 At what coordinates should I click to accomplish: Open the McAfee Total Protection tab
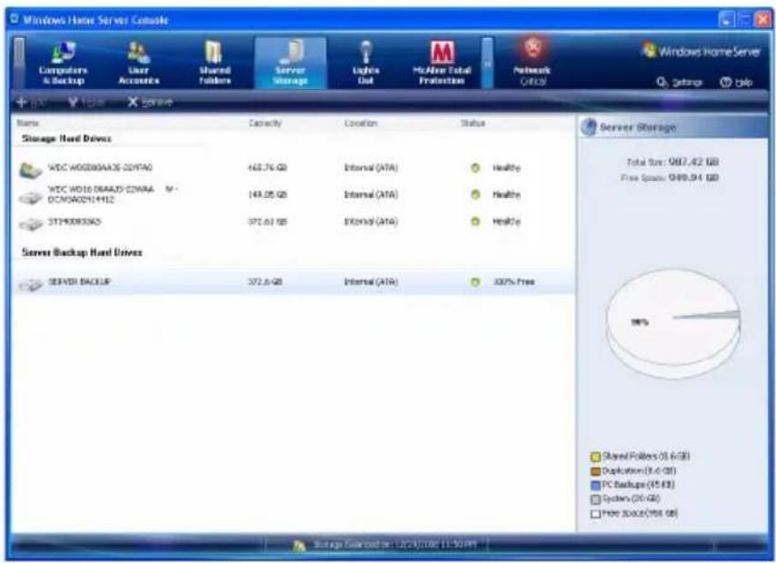click(x=442, y=64)
